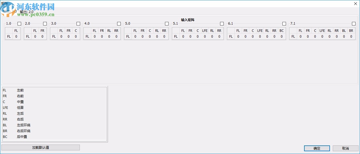The height and width of the screenshot is (154, 360).
Task: Select the FR value cell in 2.0 matrix
Action: (42, 37)
